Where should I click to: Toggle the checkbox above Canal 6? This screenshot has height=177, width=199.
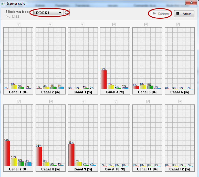178,25
